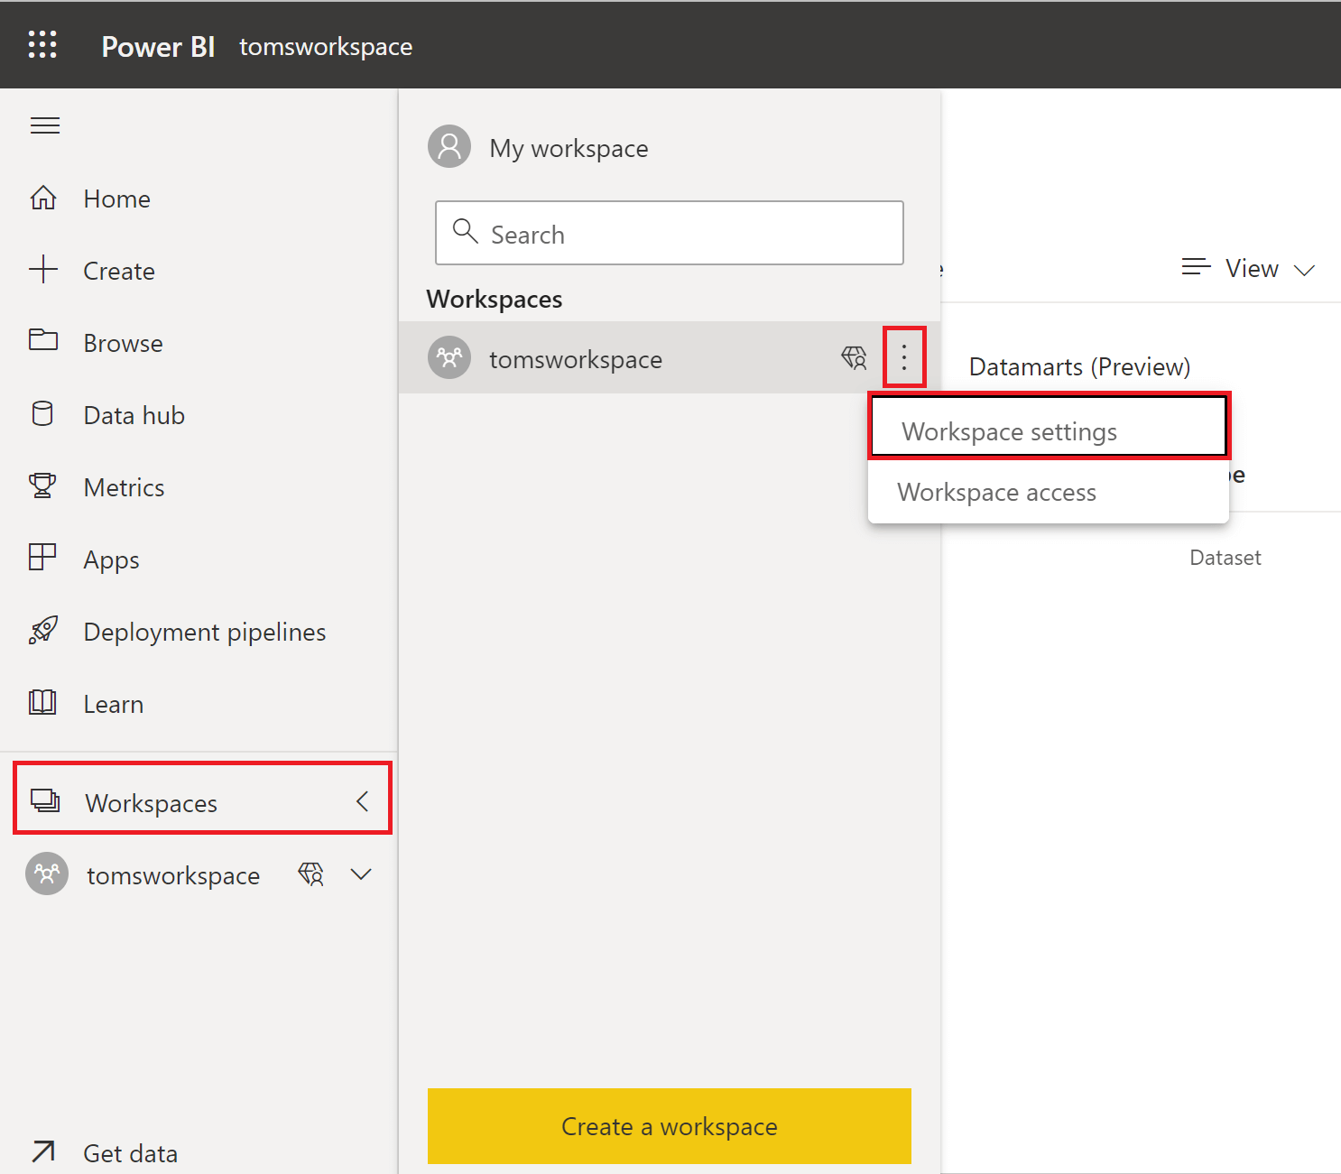Click Get data at the bottom left
The height and width of the screenshot is (1174, 1341).
[129, 1151]
